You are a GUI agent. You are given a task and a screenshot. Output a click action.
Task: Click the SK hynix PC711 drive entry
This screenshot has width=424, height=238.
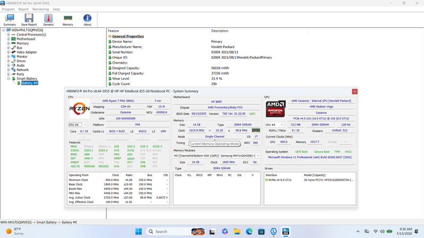click(329, 180)
